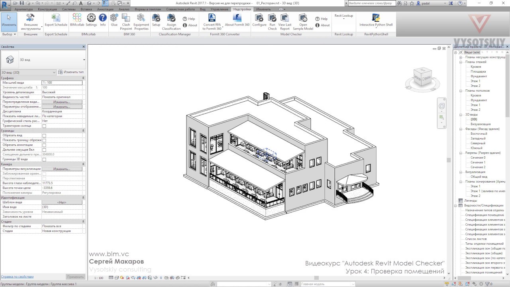The width and height of the screenshot is (510, 287).
Task: Run Check in Model Checker
Action: pos(272,22)
